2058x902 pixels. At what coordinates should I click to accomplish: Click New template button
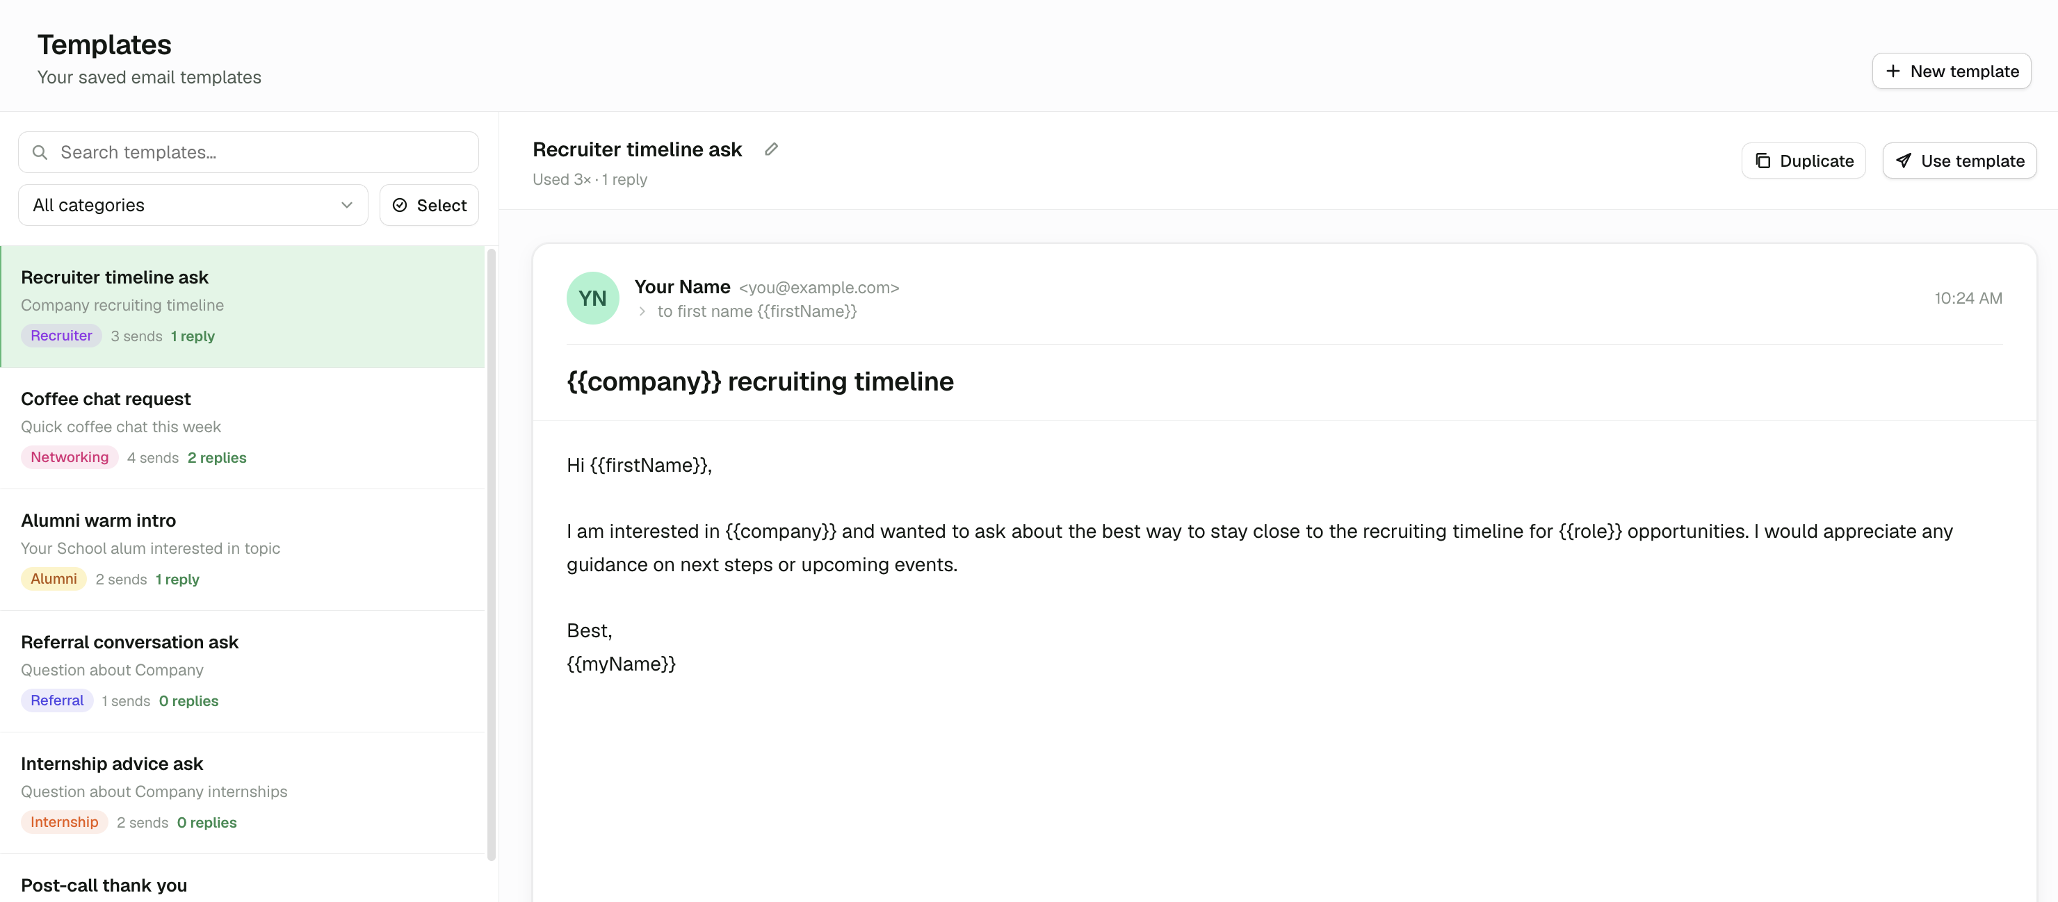[1951, 71]
